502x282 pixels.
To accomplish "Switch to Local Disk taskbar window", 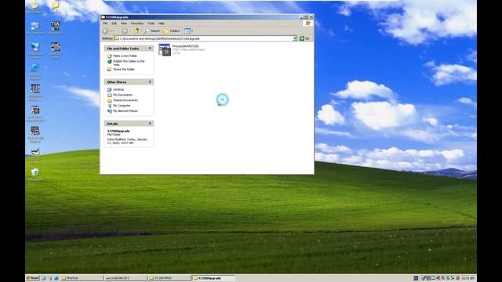I will coord(125,278).
